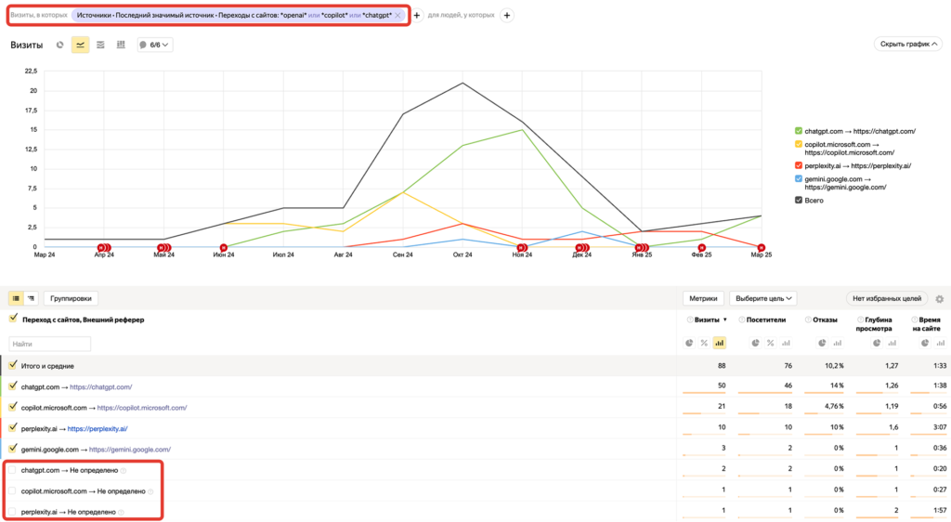Switch to stacked area chart view
951x522 pixels.
click(100, 45)
